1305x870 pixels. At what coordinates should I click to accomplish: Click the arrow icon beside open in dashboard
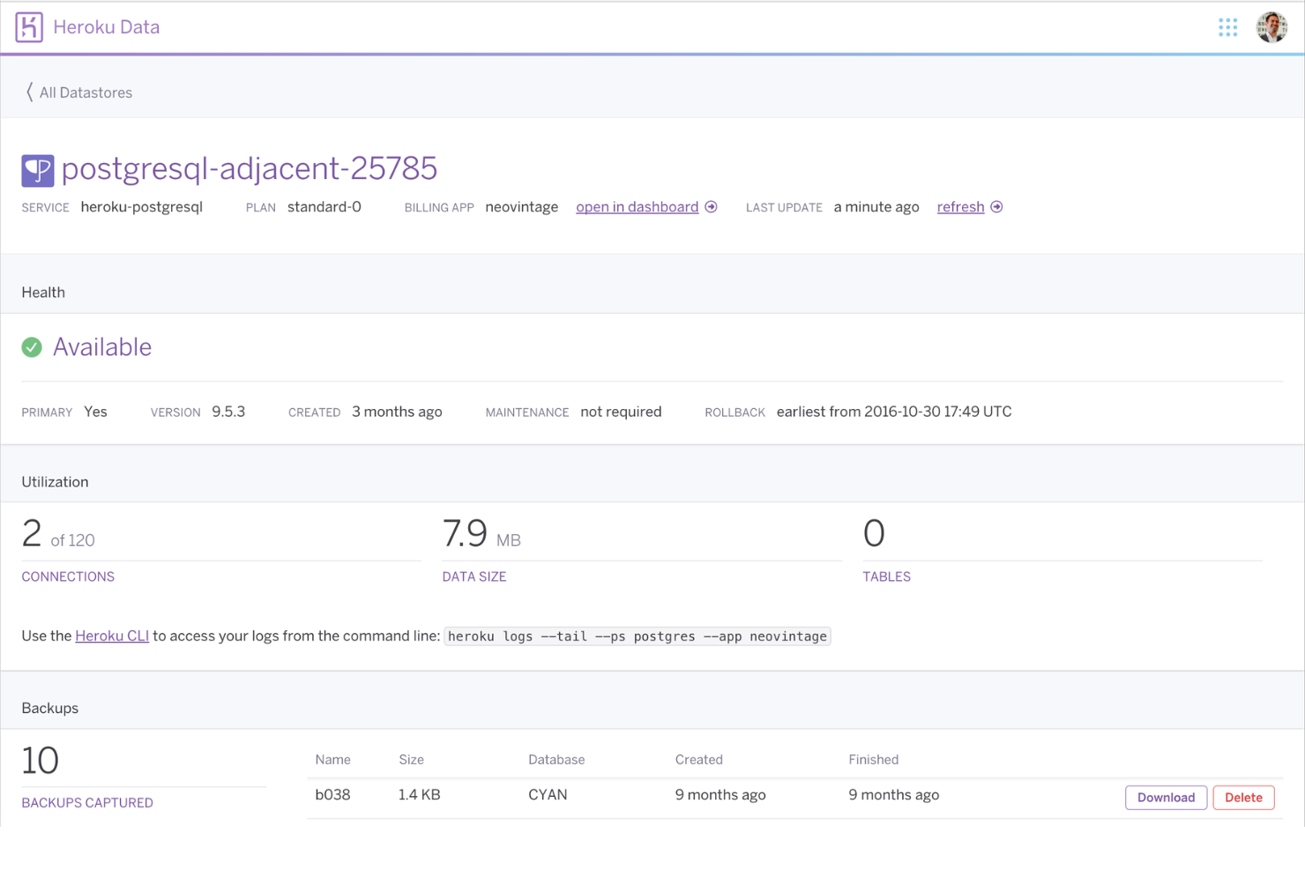tap(711, 206)
